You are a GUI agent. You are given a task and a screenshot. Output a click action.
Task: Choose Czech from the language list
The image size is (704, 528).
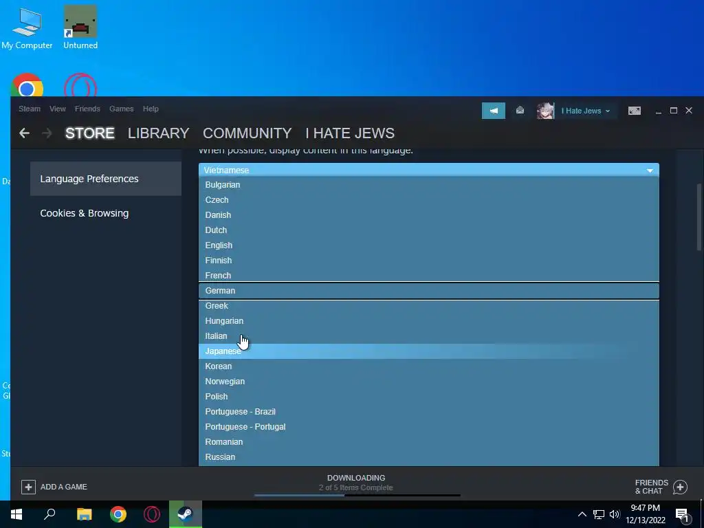[x=429, y=200]
